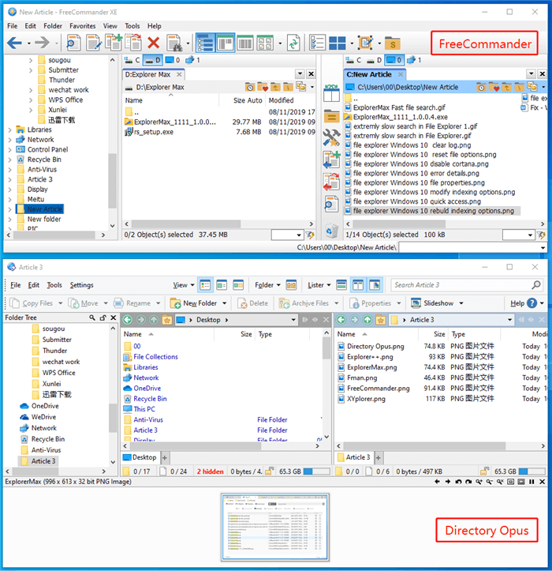Image resolution: width=552 pixels, height=571 pixels.
Task: Click the recycle bin icon in FreeCommander middle bar
Action: [331, 231]
